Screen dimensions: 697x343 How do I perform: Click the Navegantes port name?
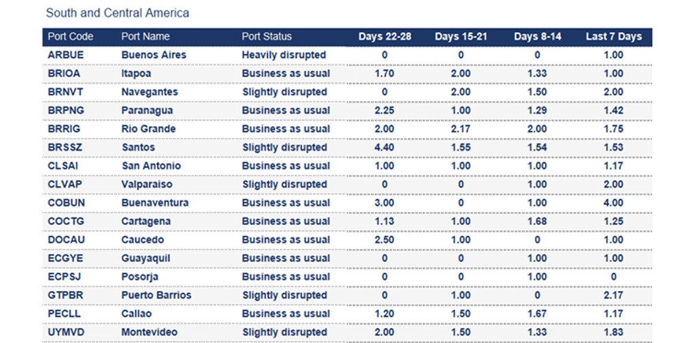pyautogui.click(x=149, y=92)
